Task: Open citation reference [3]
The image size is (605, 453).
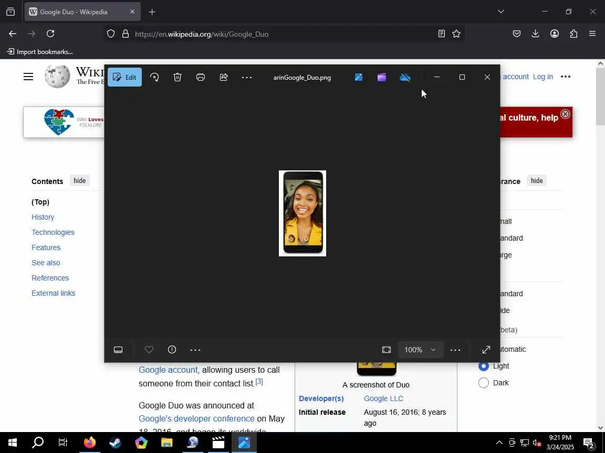Action: [x=259, y=381]
